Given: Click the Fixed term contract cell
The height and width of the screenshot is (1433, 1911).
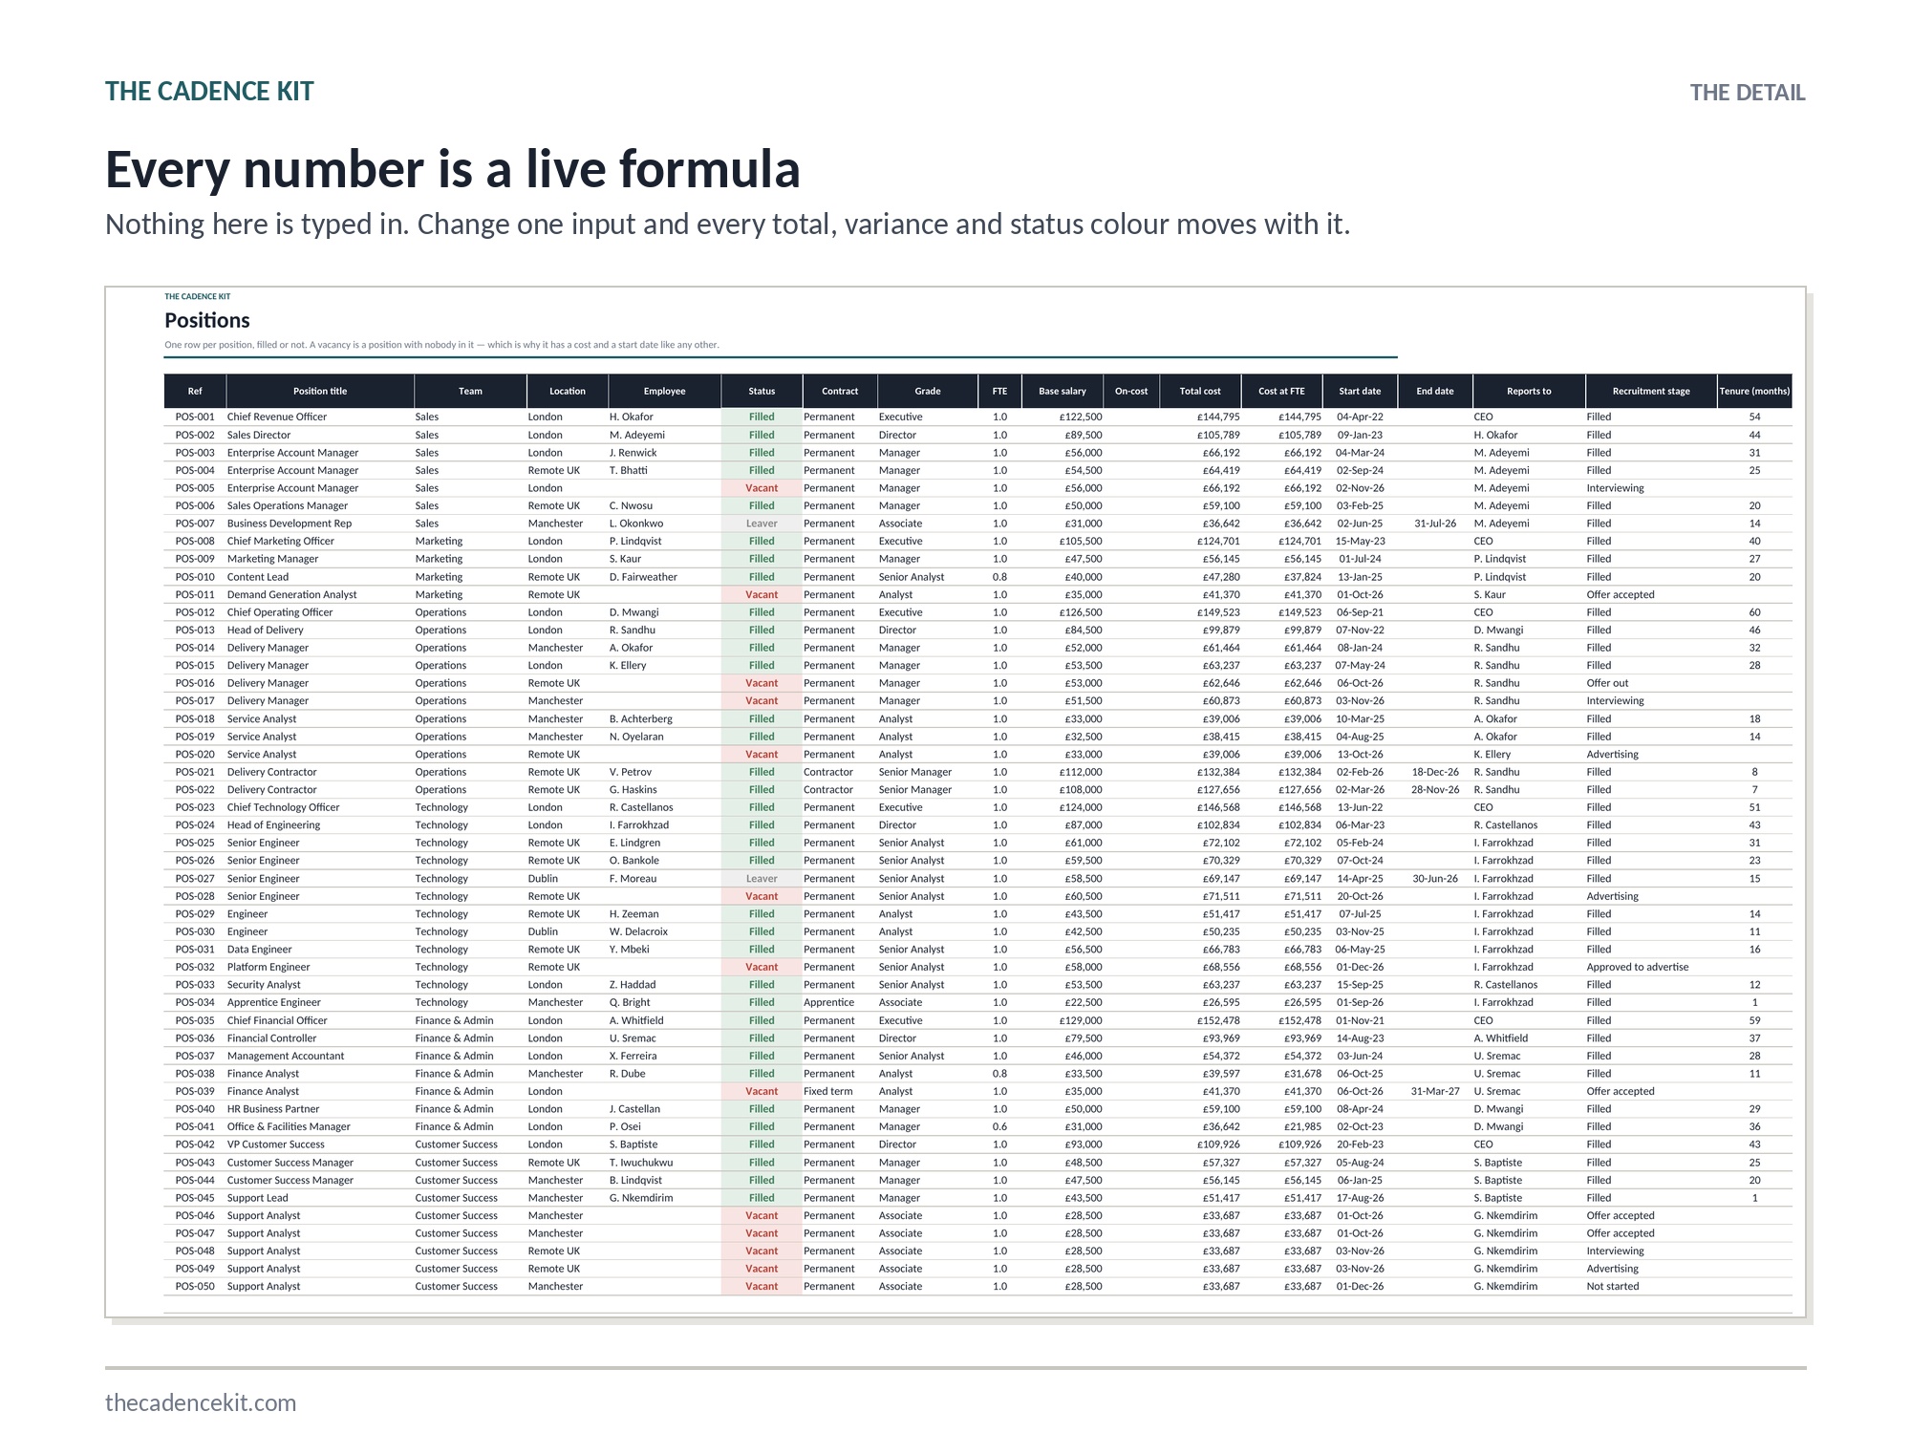Looking at the screenshot, I should tap(827, 1091).
